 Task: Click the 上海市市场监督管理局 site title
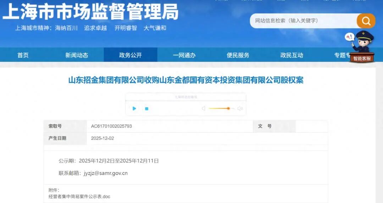tap(90, 12)
